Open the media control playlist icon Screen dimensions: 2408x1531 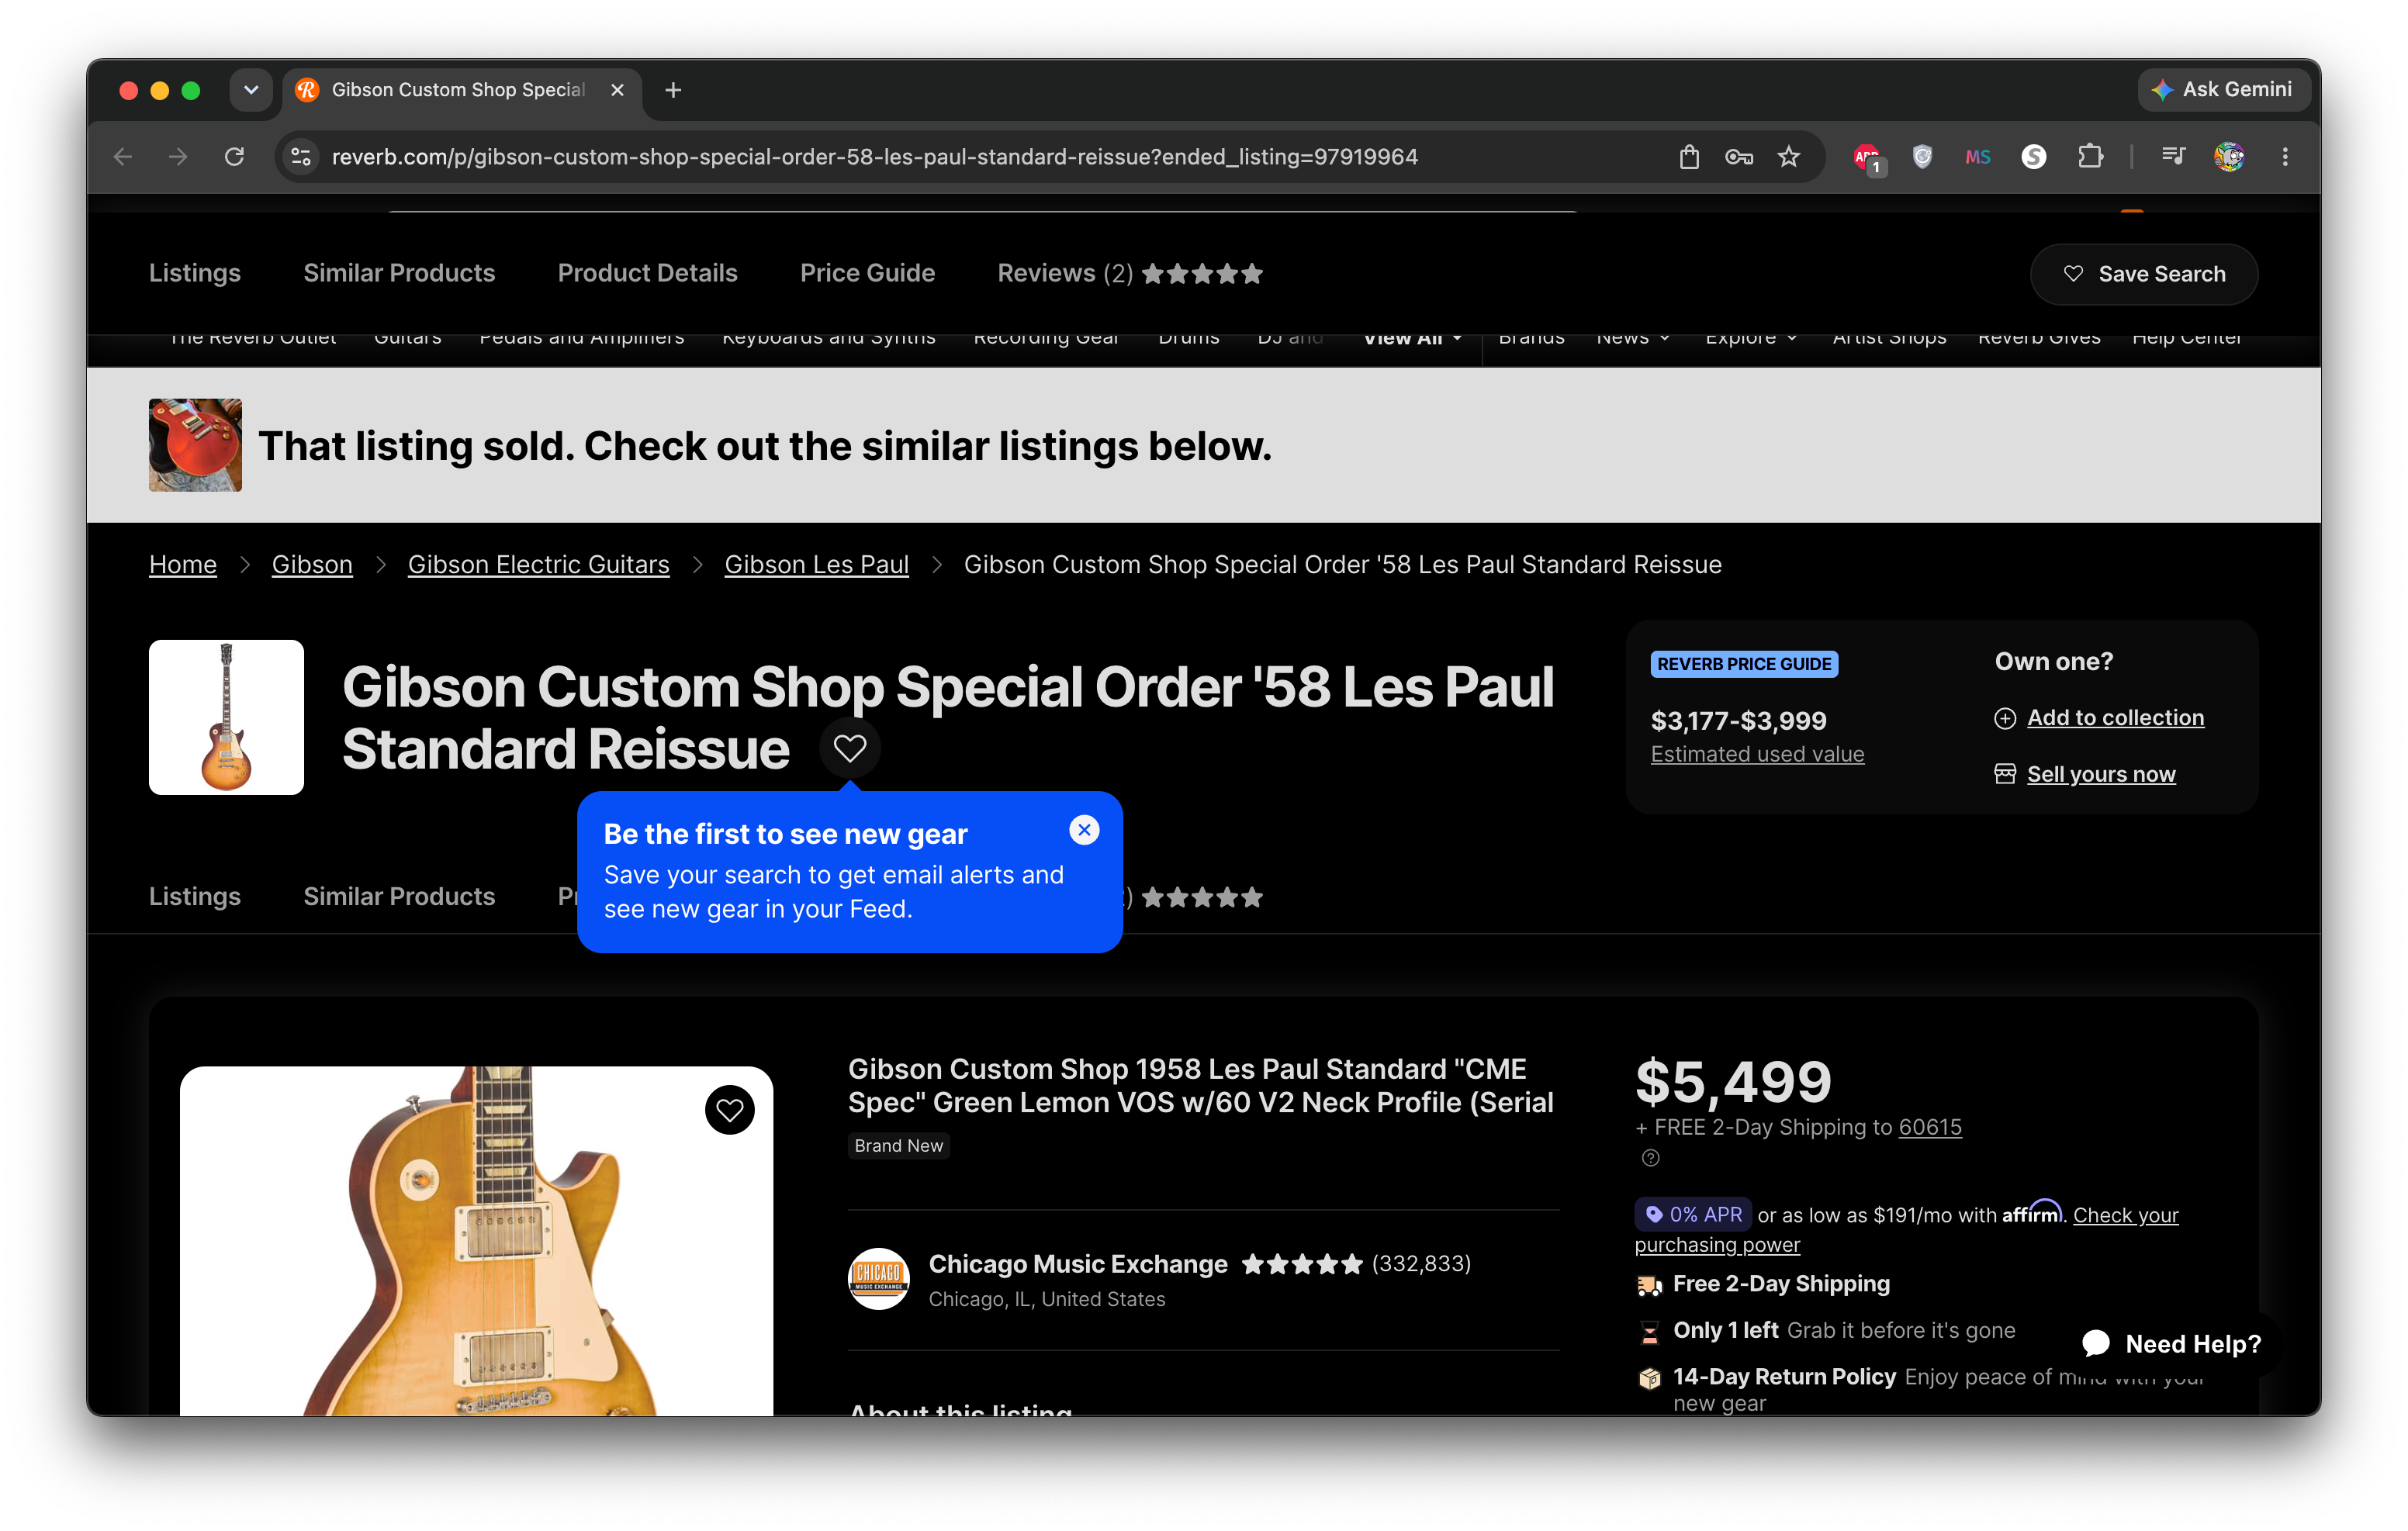tap(2173, 157)
